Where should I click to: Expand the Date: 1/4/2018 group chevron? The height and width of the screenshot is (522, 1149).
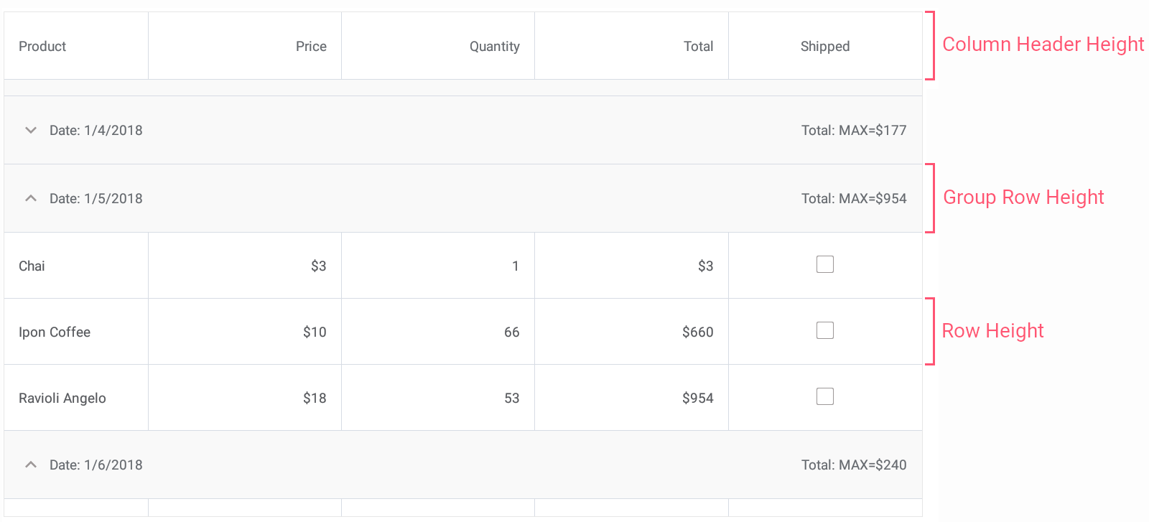(x=31, y=131)
